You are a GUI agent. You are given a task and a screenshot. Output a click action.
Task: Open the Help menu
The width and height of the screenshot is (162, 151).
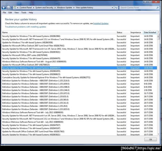click(31, 12)
